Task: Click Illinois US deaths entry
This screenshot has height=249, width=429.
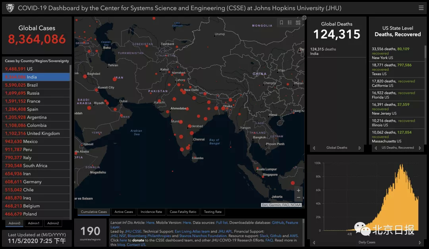Action: (x=397, y=123)
